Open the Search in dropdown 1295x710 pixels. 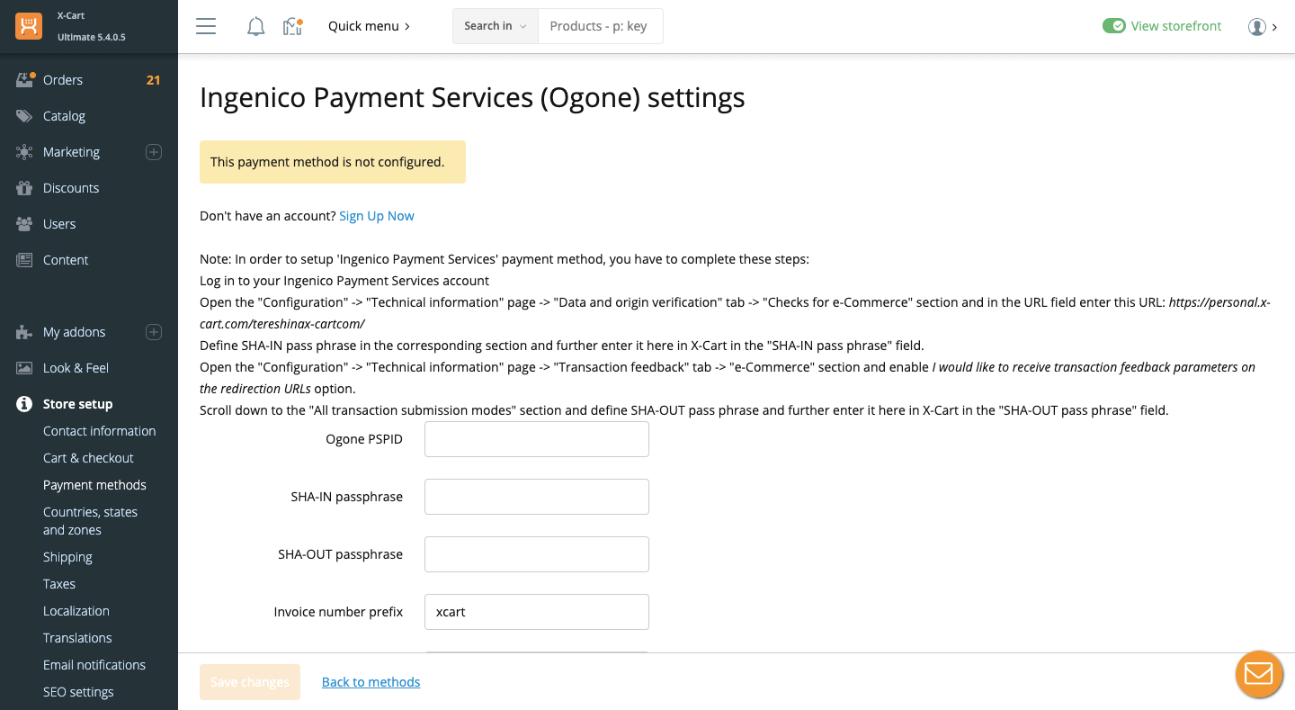tap(495, 26)
